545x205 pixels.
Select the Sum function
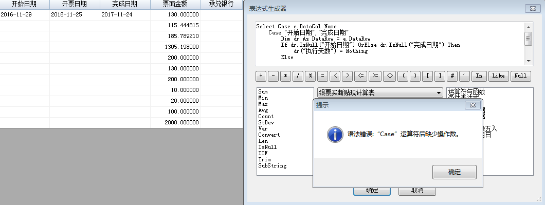pos(263,92)
